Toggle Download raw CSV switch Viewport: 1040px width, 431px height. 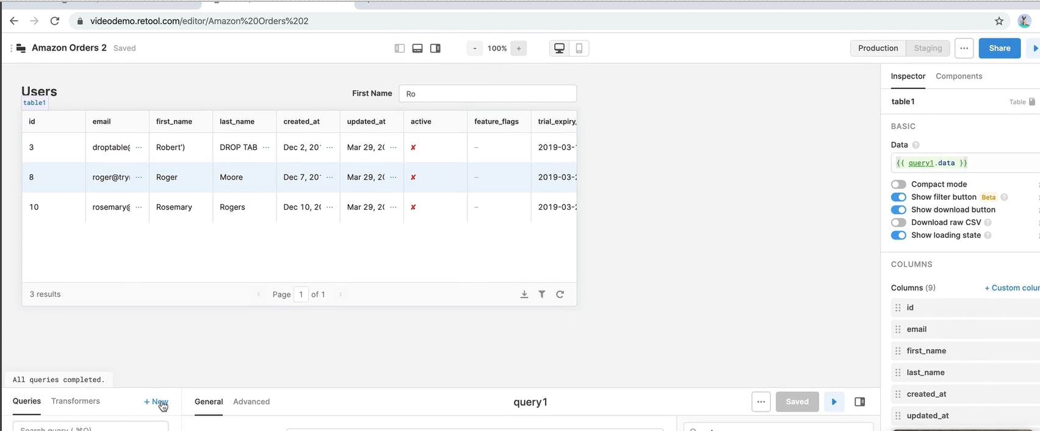point(898,223)
